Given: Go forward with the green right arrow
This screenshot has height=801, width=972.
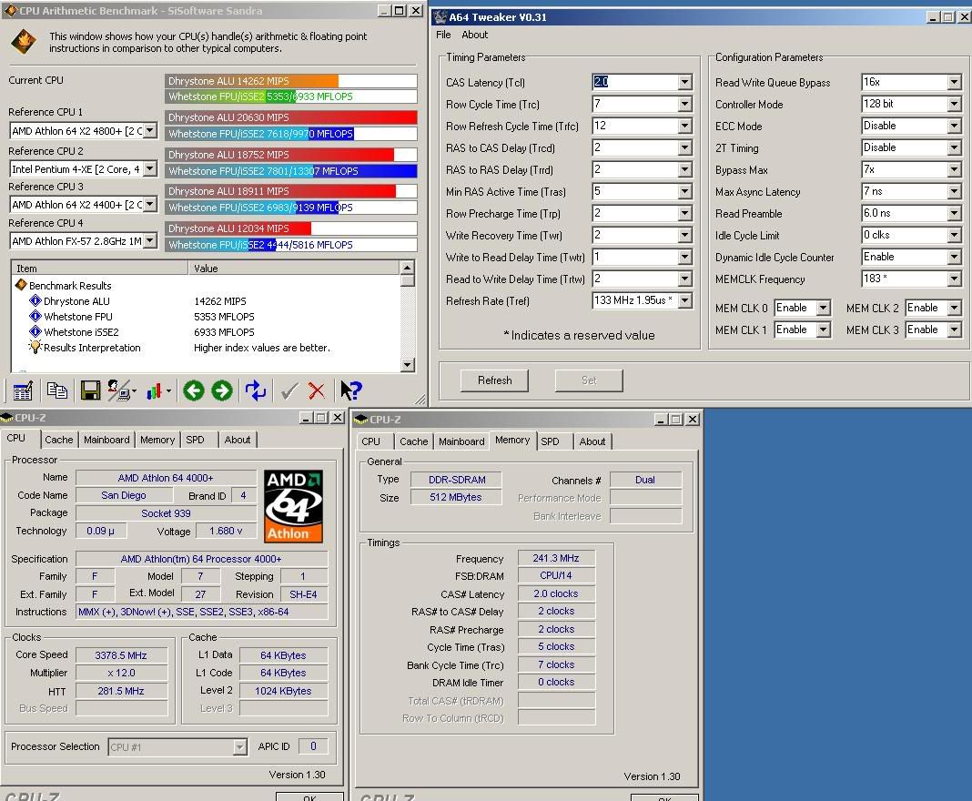Looking at the screenshot, I should [x=222, y=390].
